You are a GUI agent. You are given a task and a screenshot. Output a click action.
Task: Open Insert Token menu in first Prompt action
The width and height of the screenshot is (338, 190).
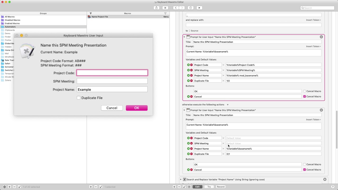[313, 46]
